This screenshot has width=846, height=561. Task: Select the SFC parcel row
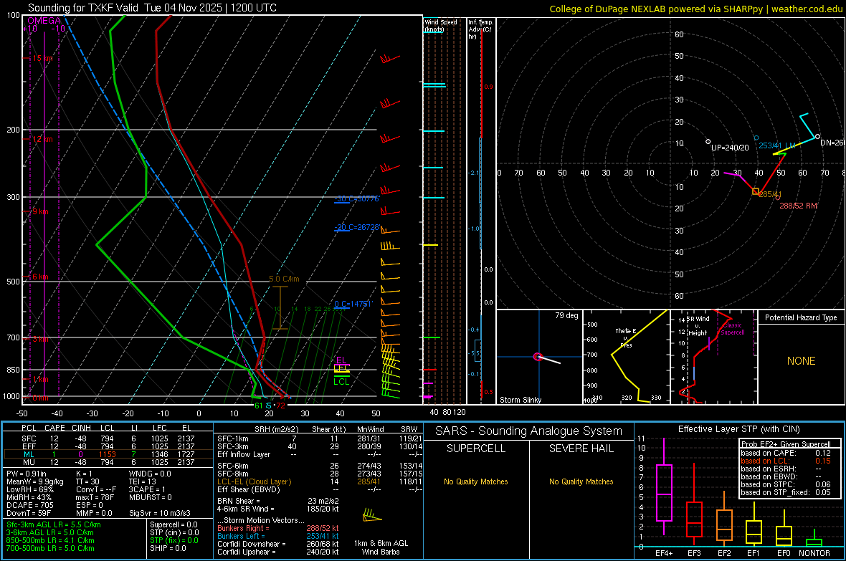click(108, 438)
